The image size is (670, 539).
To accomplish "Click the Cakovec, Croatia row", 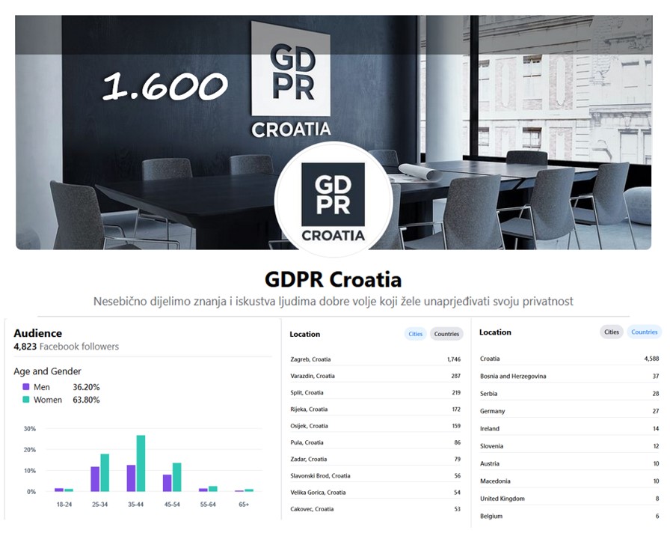I will 375,509.
